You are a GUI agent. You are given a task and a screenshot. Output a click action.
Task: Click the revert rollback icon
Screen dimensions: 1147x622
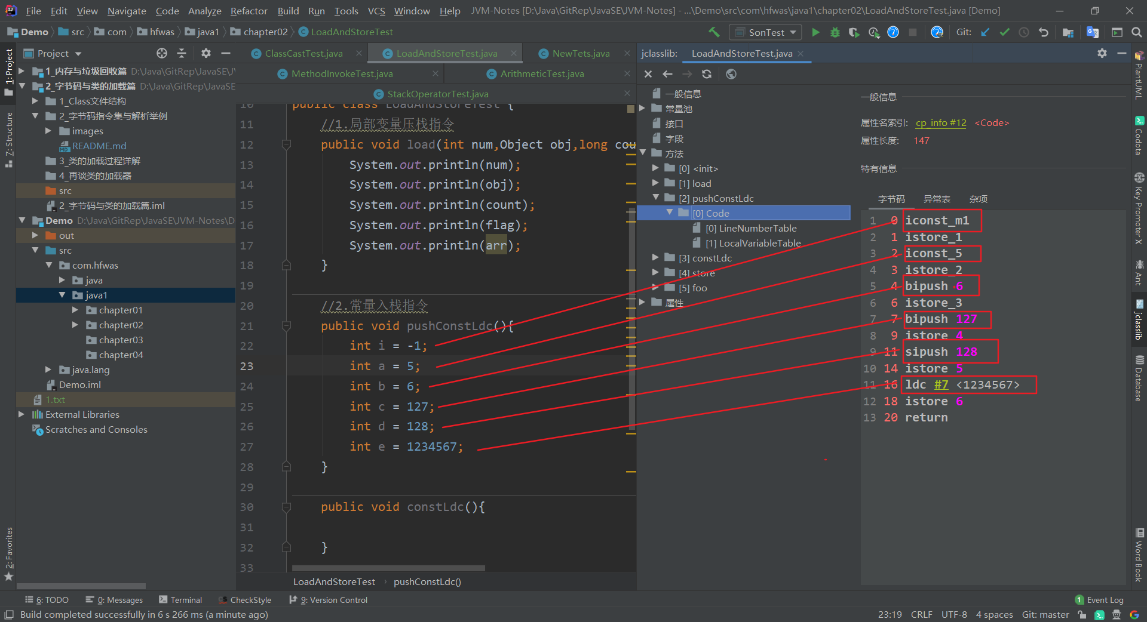click(x=1043, y=32)
